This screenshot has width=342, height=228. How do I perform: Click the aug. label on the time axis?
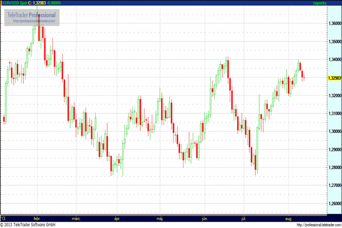288,218
